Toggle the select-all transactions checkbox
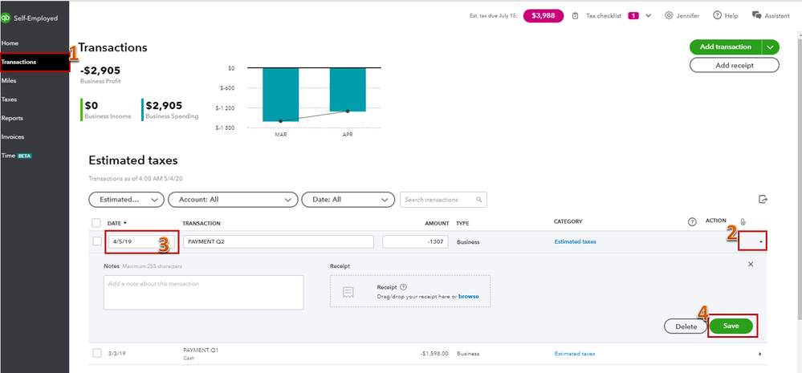The image size is (802, 373). [x=96, y=223]
